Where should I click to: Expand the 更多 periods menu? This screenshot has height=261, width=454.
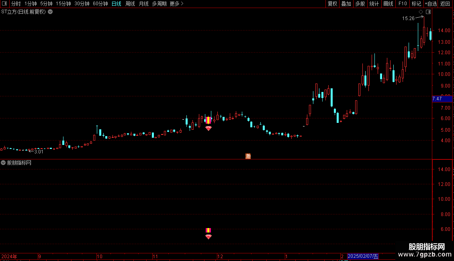tap(176, 4)
